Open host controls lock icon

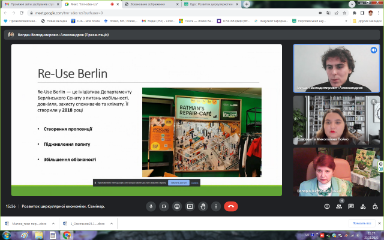(x=374, y=206)
